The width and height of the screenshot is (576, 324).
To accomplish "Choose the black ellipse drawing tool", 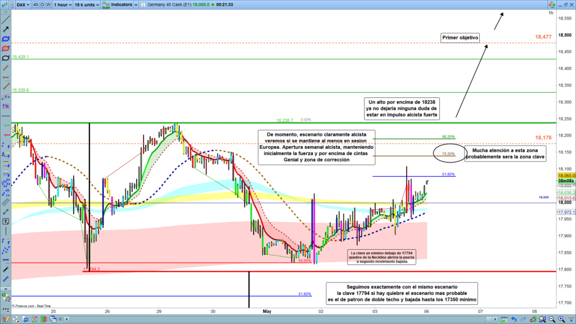I will 6,57.
